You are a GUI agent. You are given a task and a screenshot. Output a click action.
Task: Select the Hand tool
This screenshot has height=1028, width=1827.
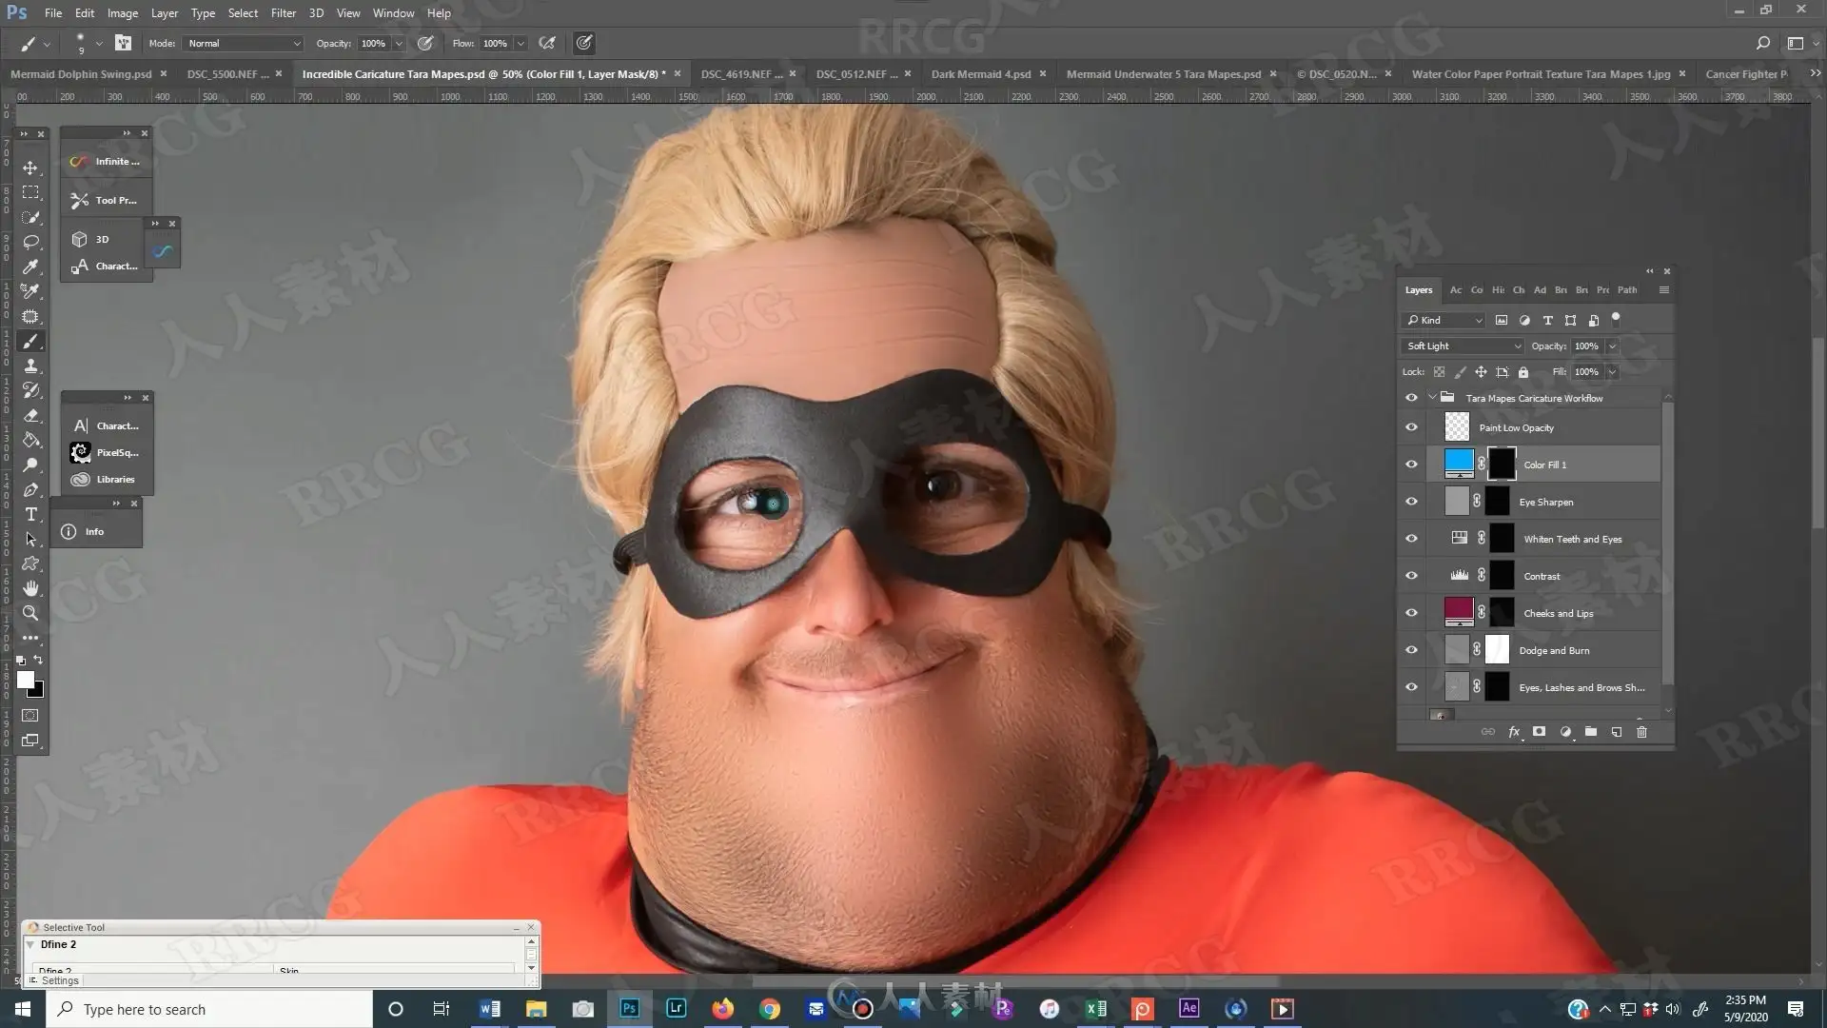(x=30, y=588)
